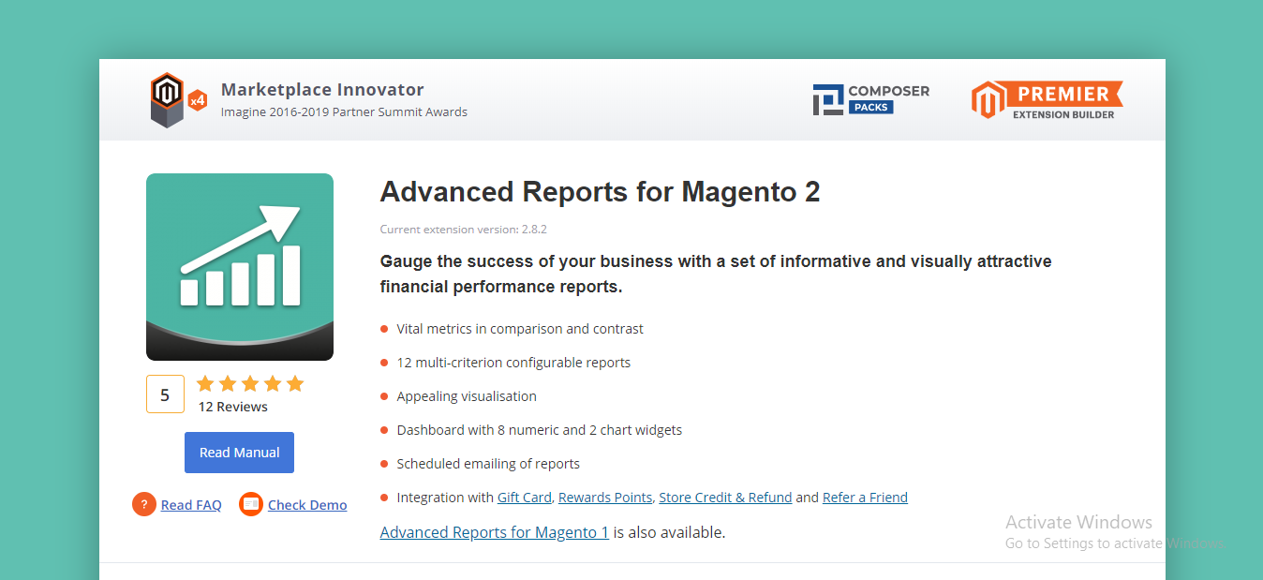Open the Read FAQ link
1263x580 pixels.
pyautogui.click(x=191, y=504)
